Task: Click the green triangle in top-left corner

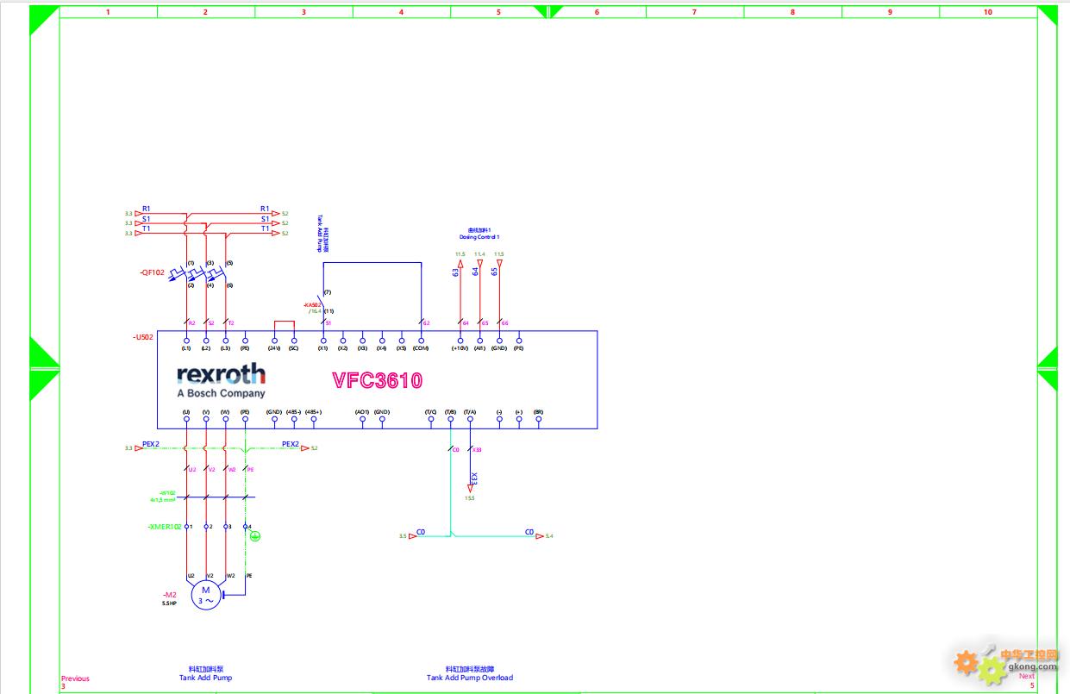Action: point(41,19)
